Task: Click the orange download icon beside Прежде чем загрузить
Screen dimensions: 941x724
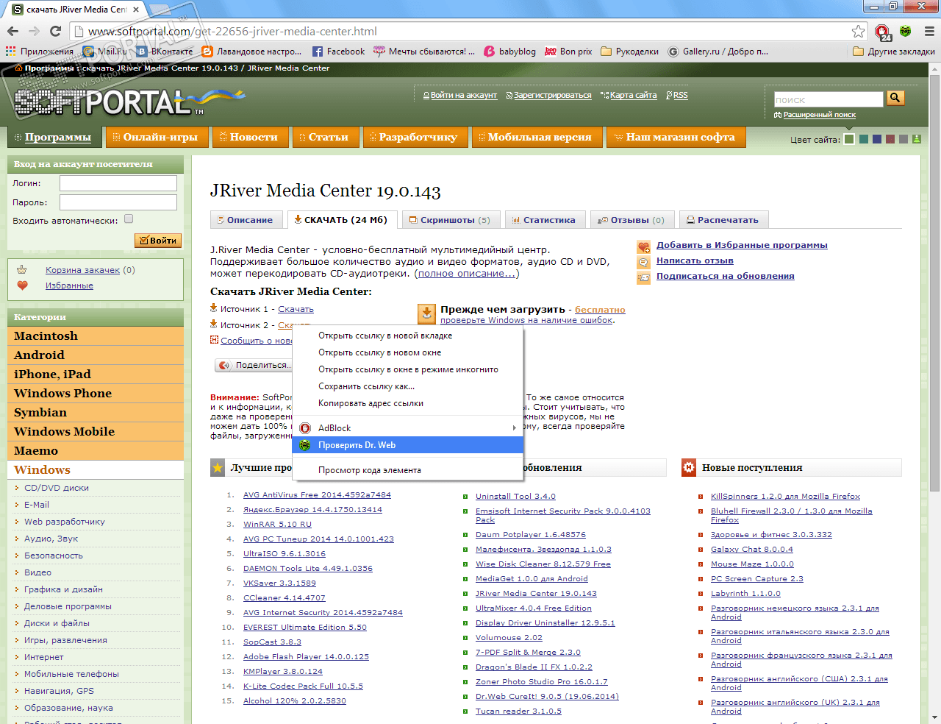Action: point(426,314)
